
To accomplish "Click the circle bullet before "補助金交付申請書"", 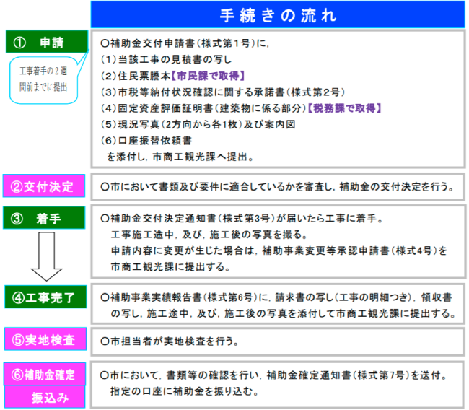I will (x=105, y=43).
